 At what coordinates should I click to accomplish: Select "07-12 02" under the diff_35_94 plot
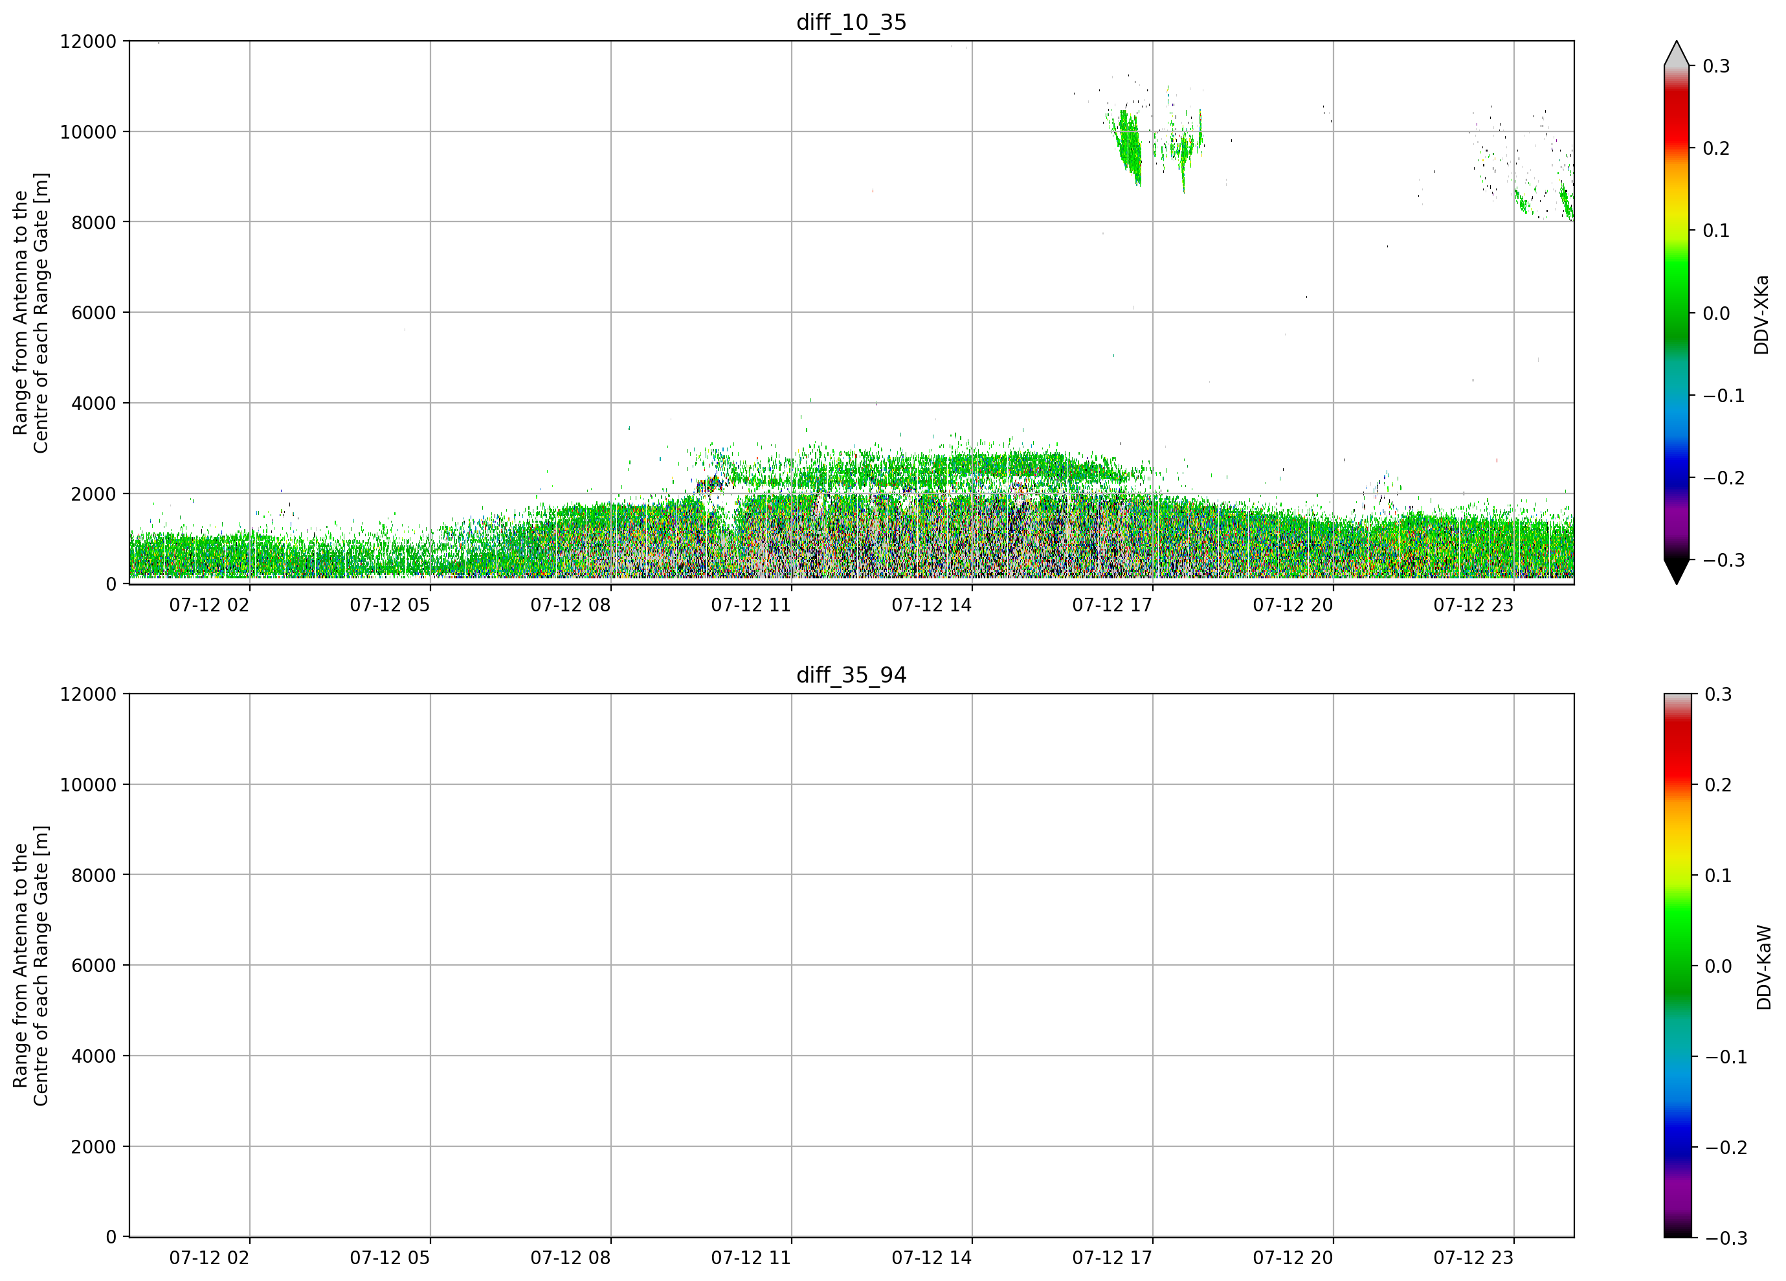pyautogui.click(x=210, y=1258)
